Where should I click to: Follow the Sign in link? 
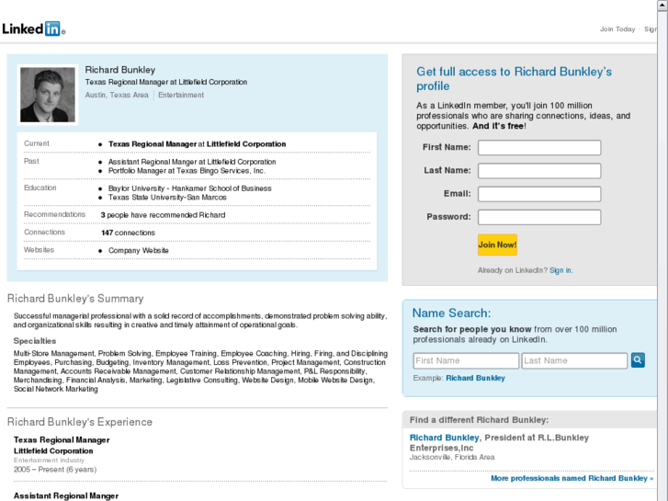tap(560, 270)
